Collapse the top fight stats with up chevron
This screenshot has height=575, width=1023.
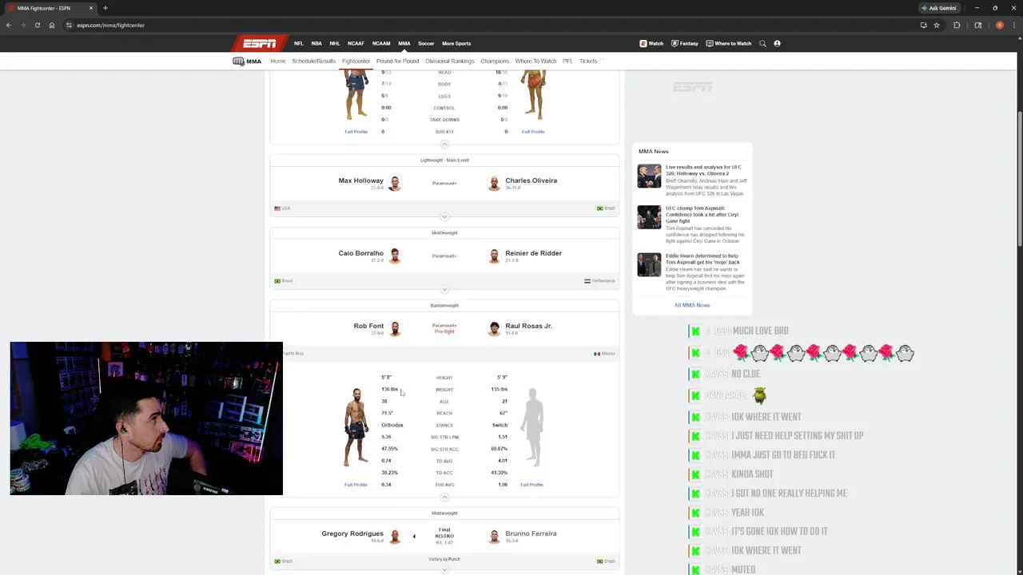[x=444, y=145]
